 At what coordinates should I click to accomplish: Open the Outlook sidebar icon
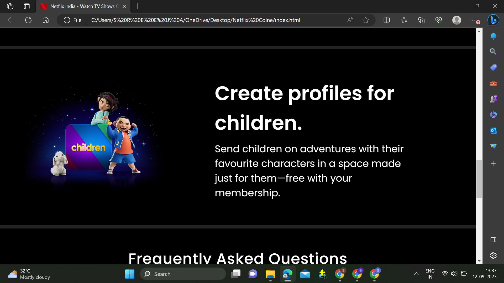click(493, 130)
